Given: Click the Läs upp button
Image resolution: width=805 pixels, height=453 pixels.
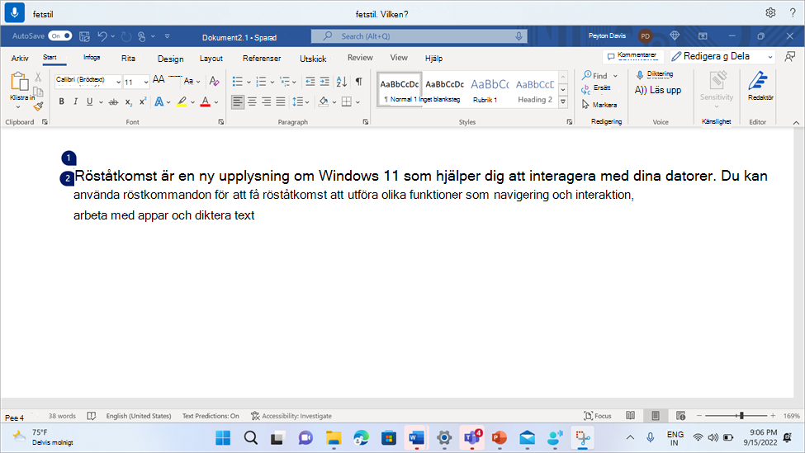Looking at the screenshot, I should [658, 90].
